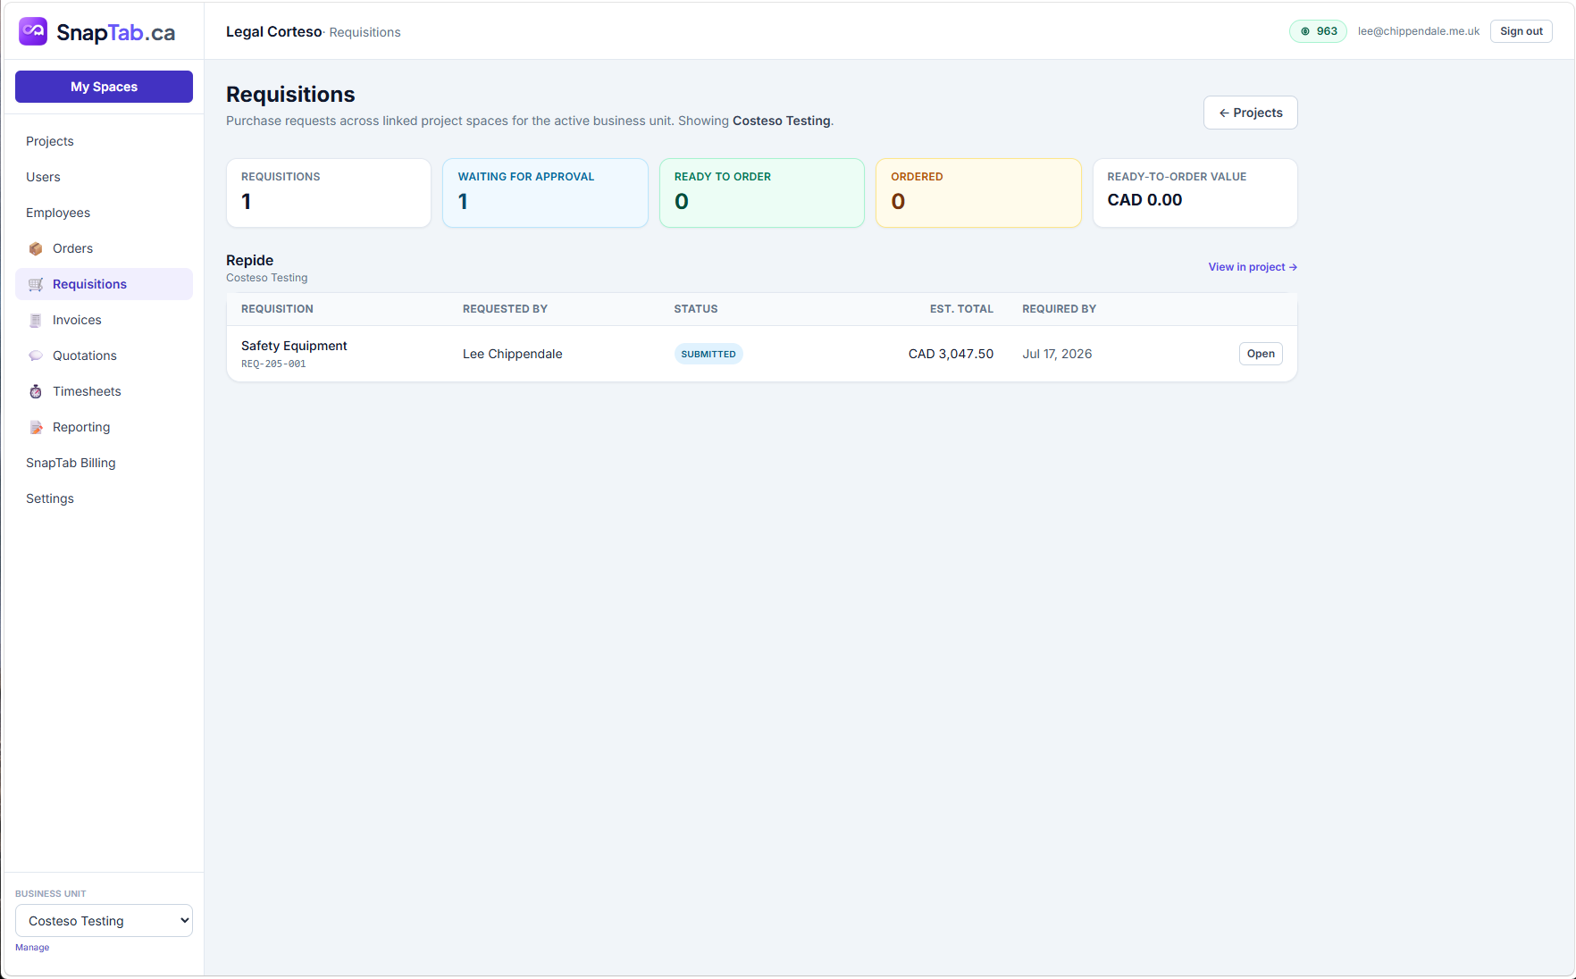This screenshot has width=1576, height=979.
Task: Click the Safety Equipment requisition name
Action: (x=294, y=346)
